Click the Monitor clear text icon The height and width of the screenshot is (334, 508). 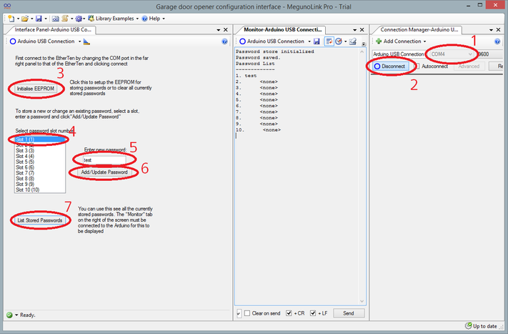353,41
